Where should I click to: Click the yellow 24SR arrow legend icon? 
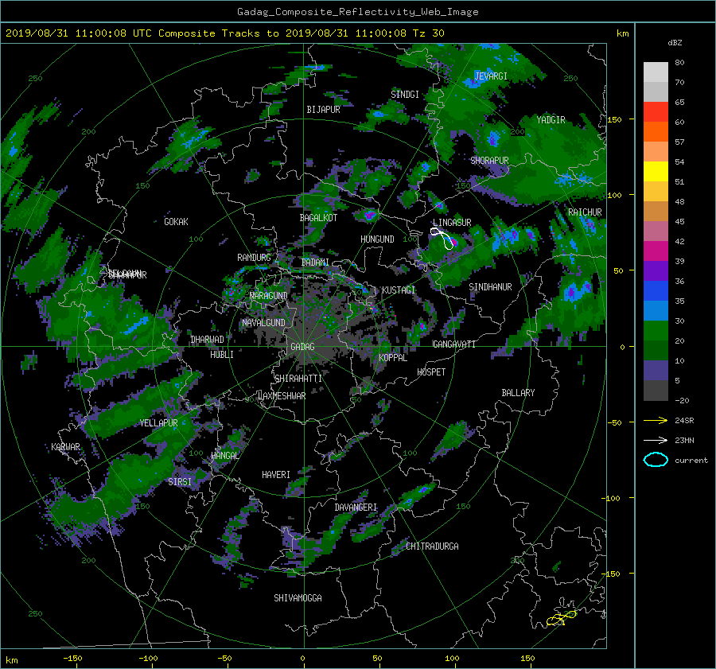[x=656, y=420]
